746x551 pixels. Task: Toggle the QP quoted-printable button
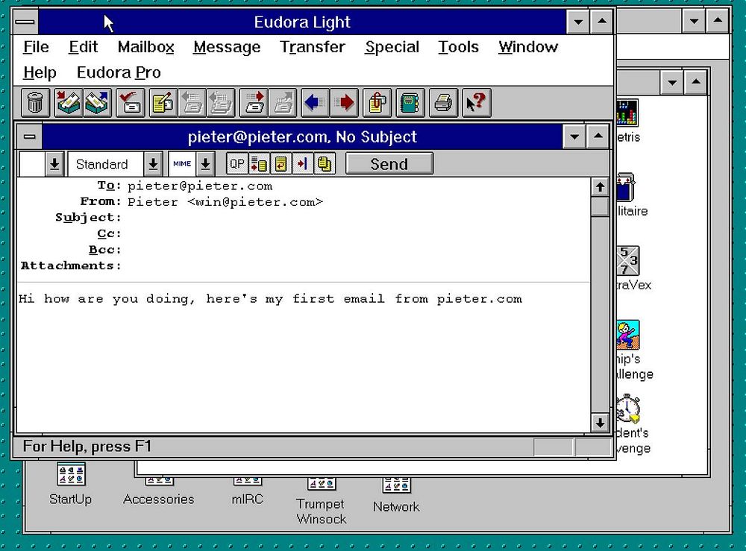click(237, 164)
